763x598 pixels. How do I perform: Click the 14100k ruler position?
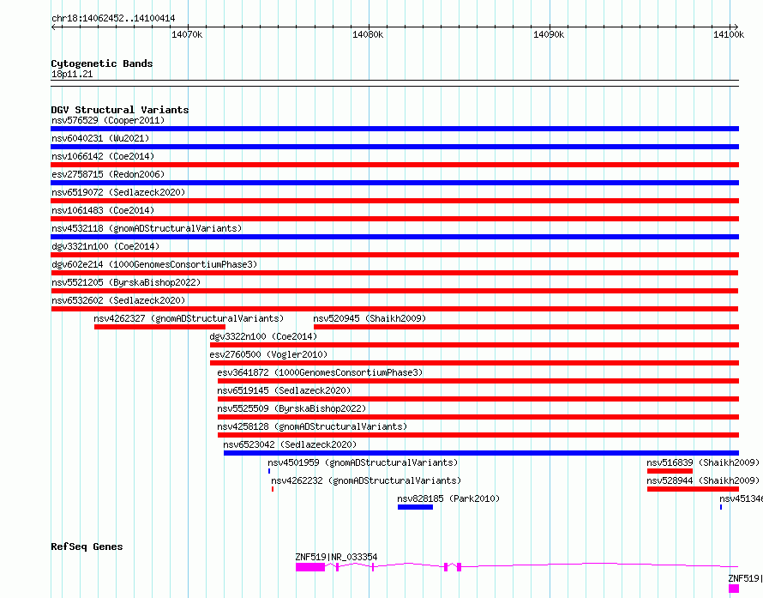pos(729,34)
